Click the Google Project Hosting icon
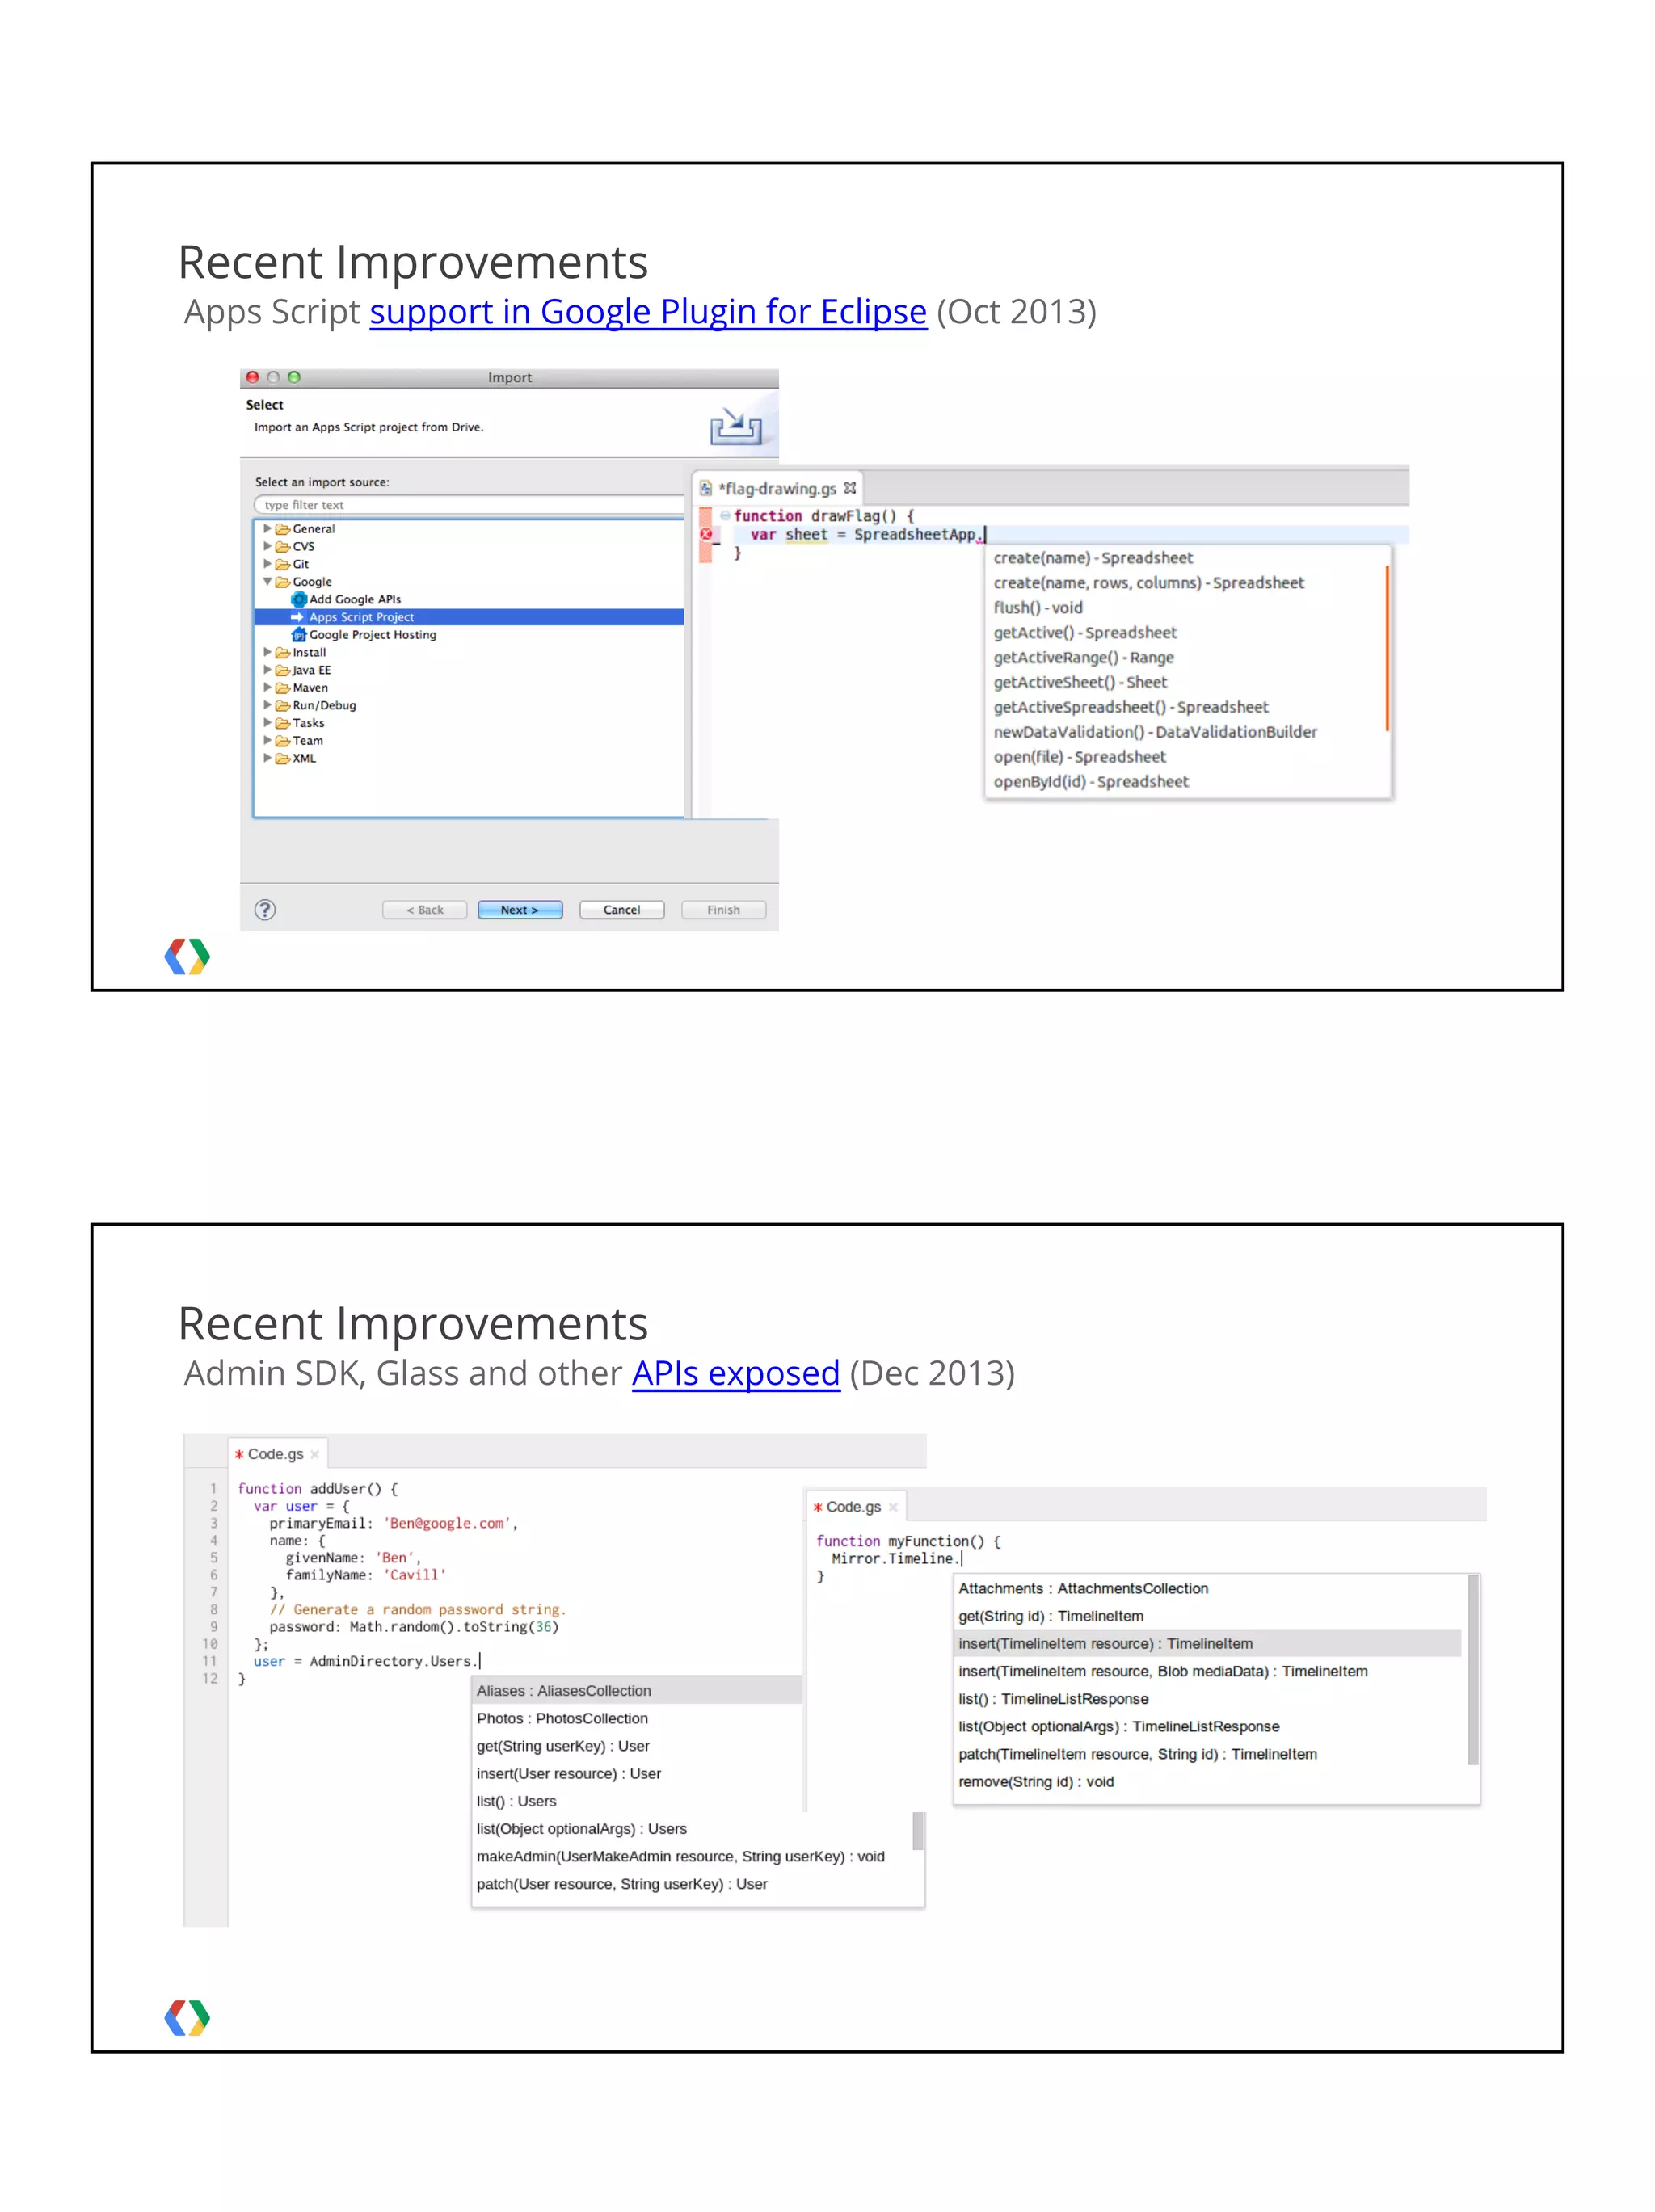 (x=299, y=635)
